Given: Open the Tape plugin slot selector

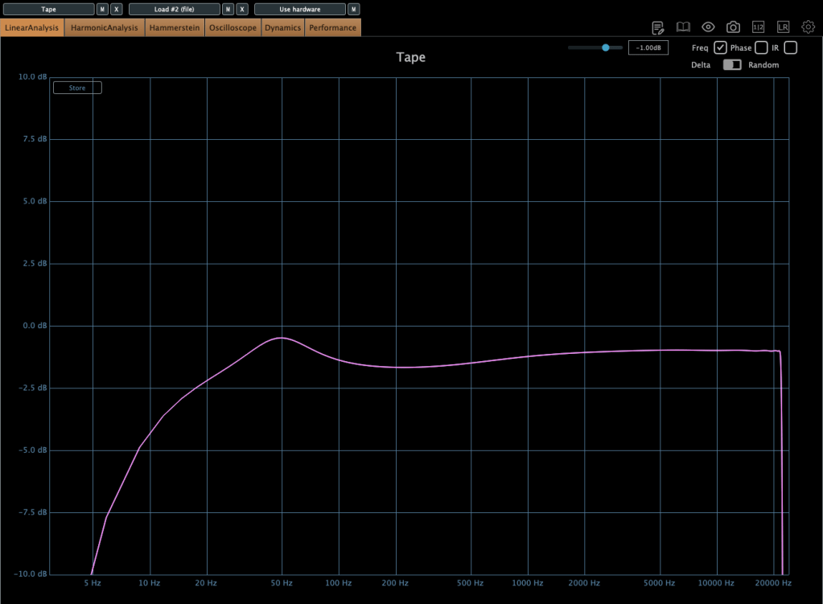Looking at the screenshot, I should [48, 9].
